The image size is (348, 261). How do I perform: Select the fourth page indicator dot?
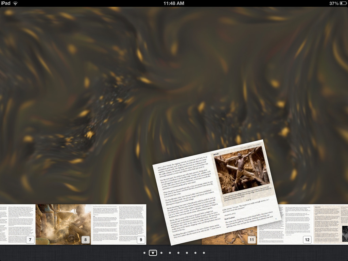170,253
